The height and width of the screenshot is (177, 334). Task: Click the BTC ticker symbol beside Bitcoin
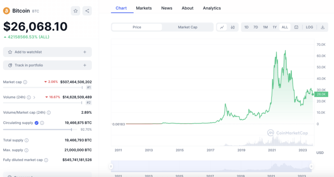(36, 11)
